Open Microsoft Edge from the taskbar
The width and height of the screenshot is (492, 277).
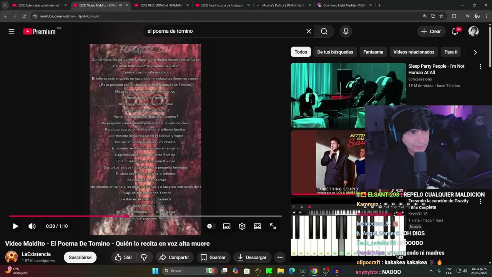click(292, 271)
